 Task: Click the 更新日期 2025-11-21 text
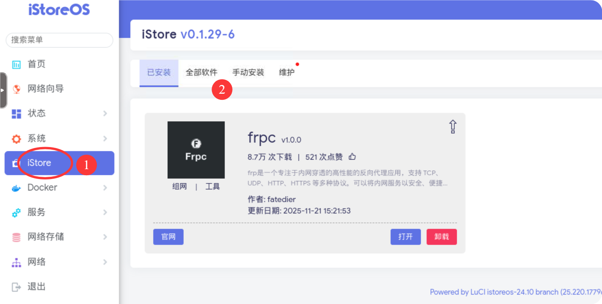point(299,211)
